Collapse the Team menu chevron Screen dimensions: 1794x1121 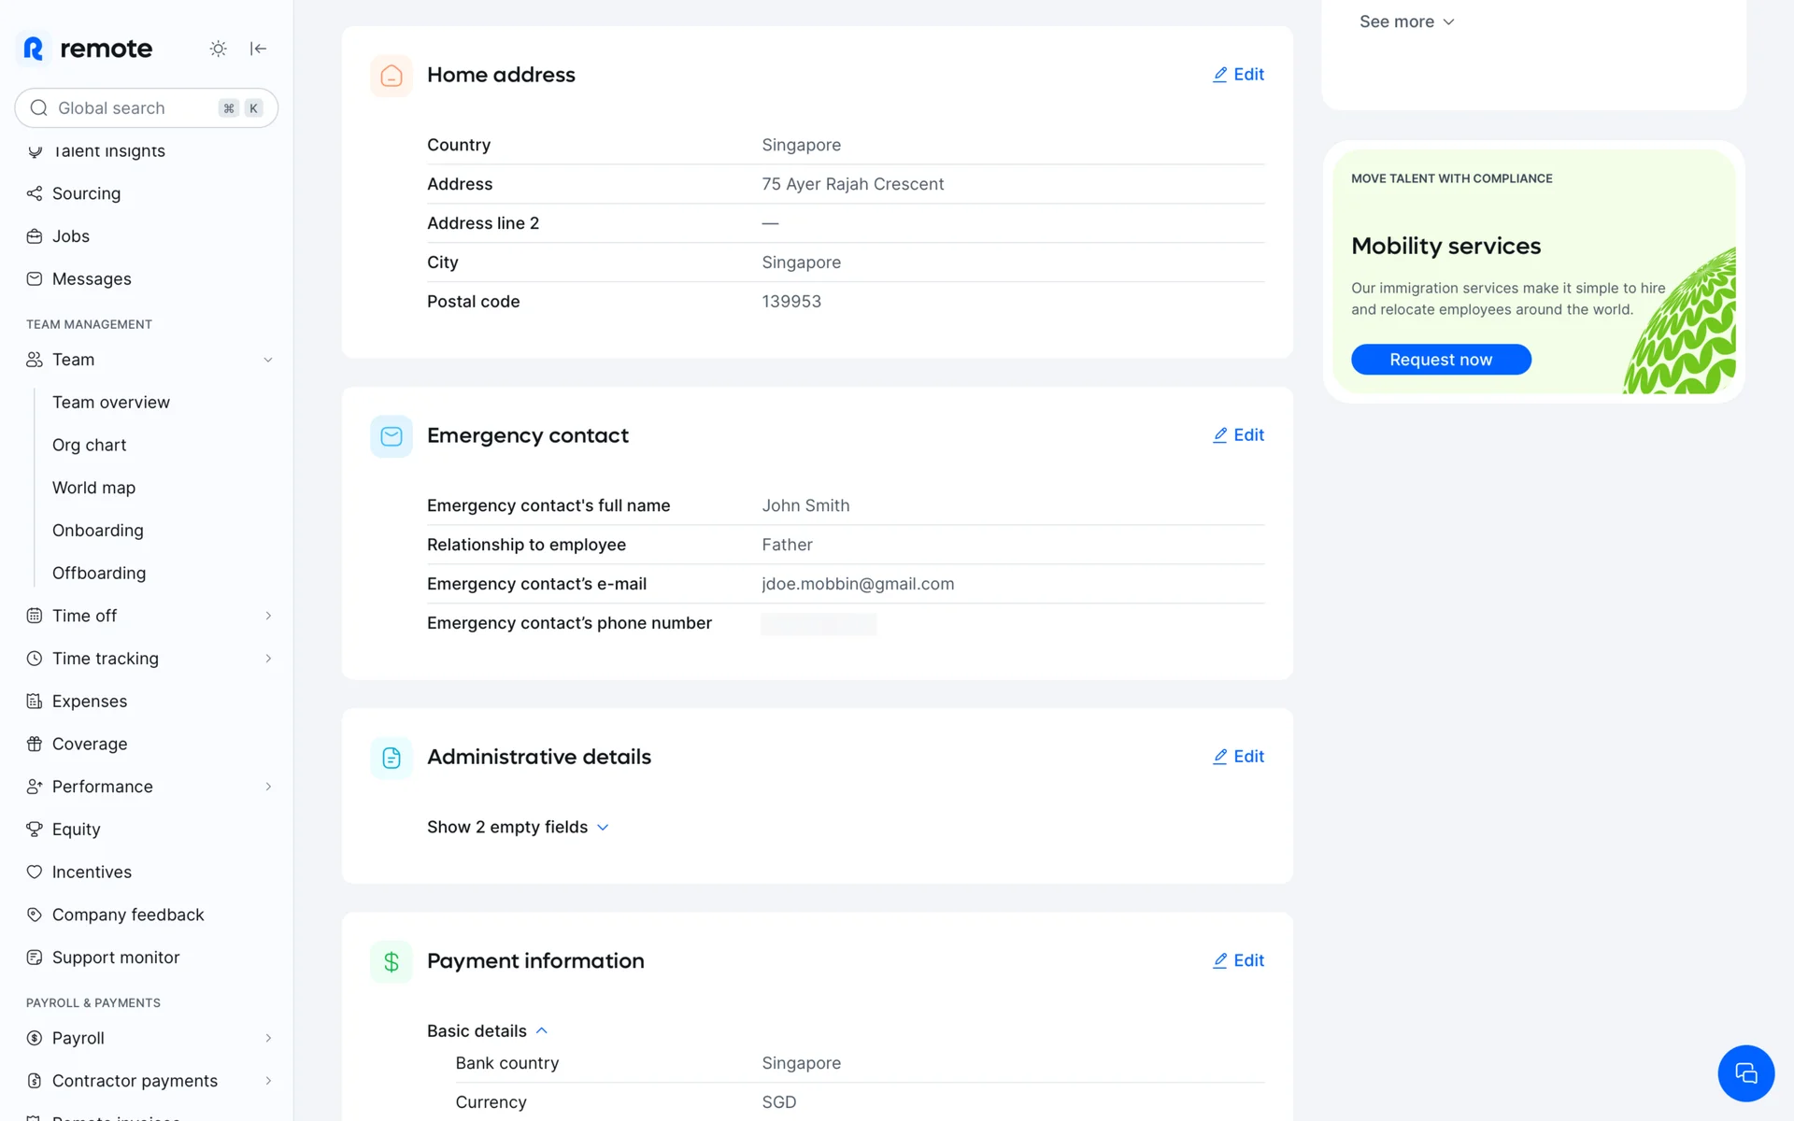click(x=268, y=360)
